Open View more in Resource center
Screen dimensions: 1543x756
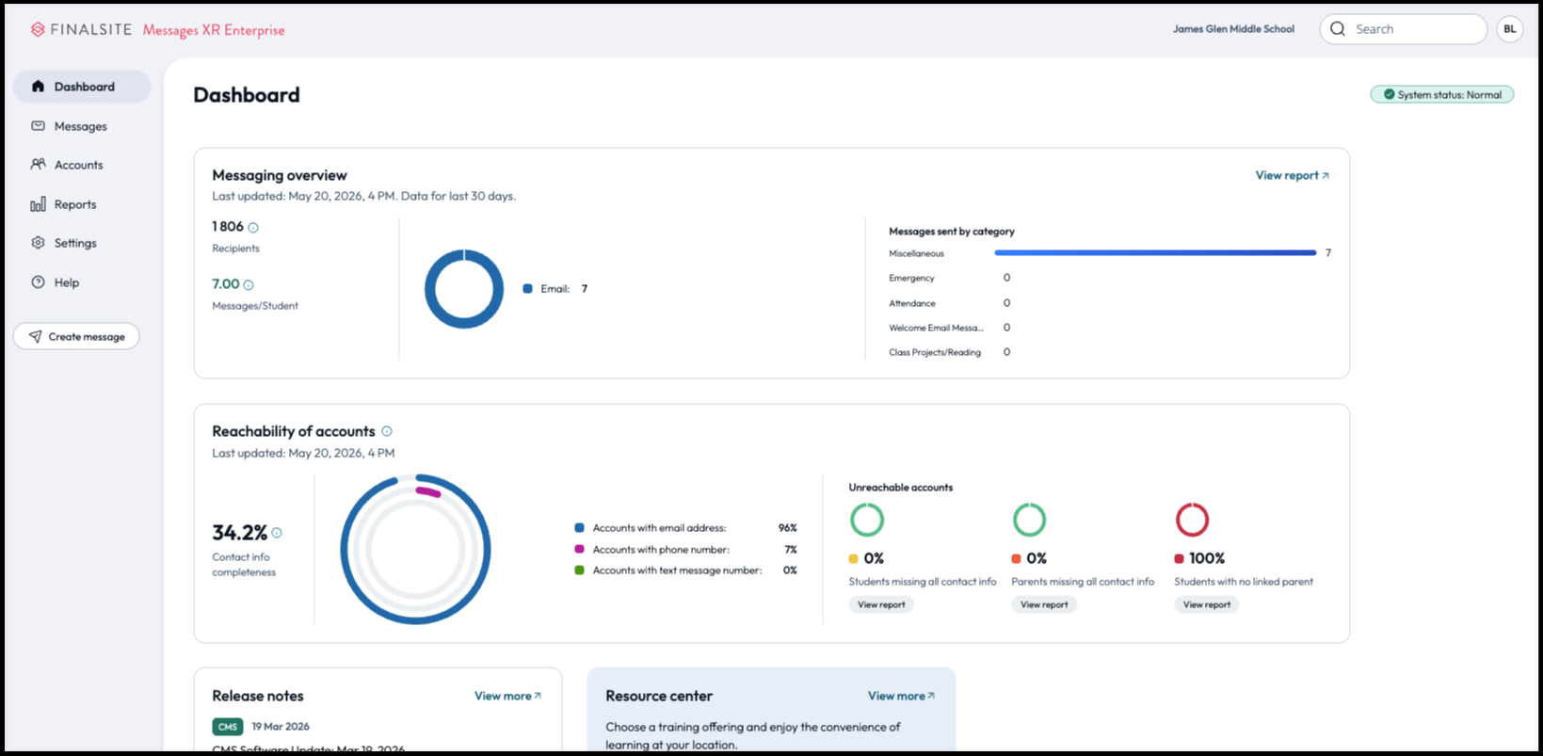(902, 696)
